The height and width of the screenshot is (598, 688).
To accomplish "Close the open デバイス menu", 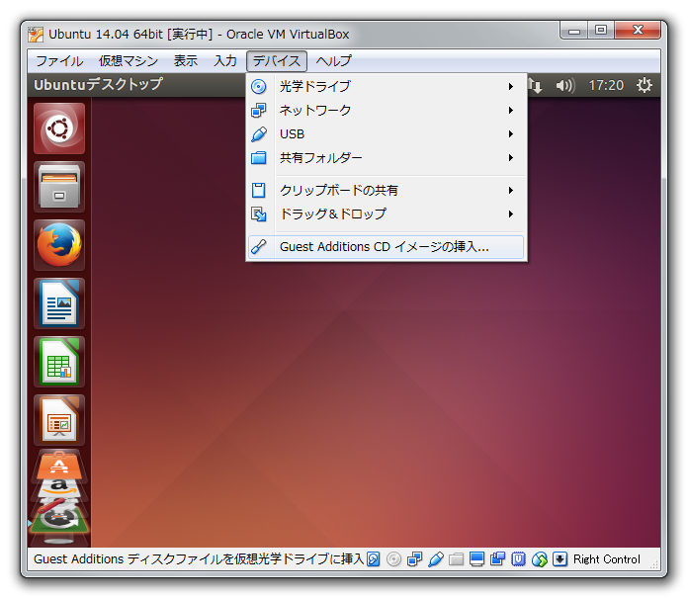I will (x=277, y=61).
